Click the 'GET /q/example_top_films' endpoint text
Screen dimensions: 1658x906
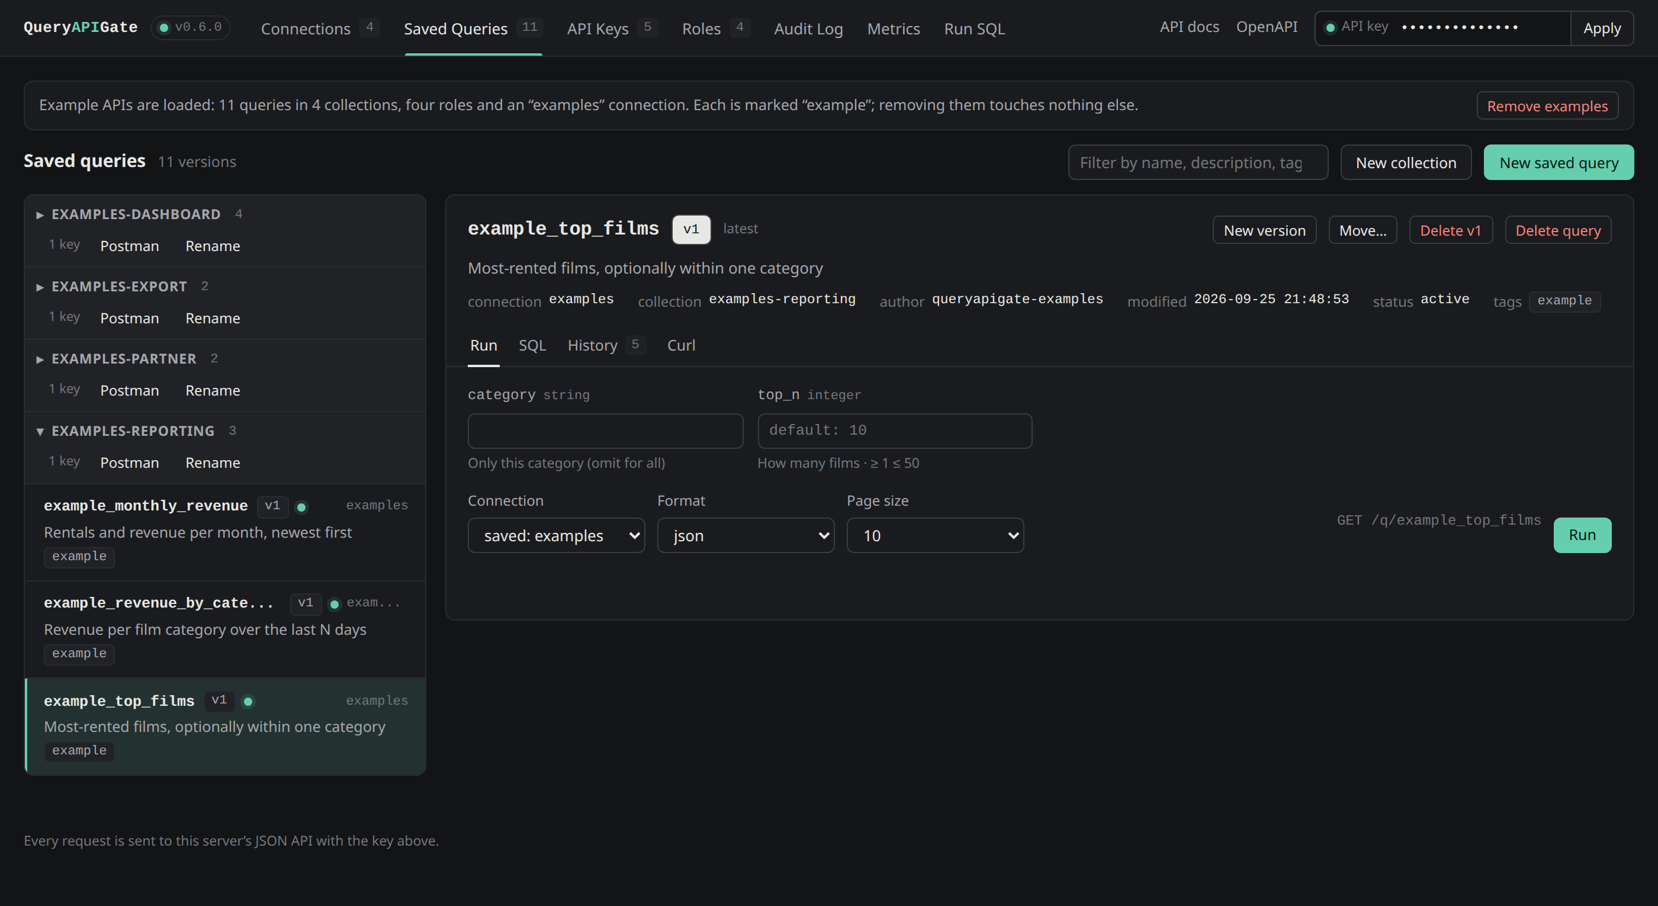click(1438, 520)
